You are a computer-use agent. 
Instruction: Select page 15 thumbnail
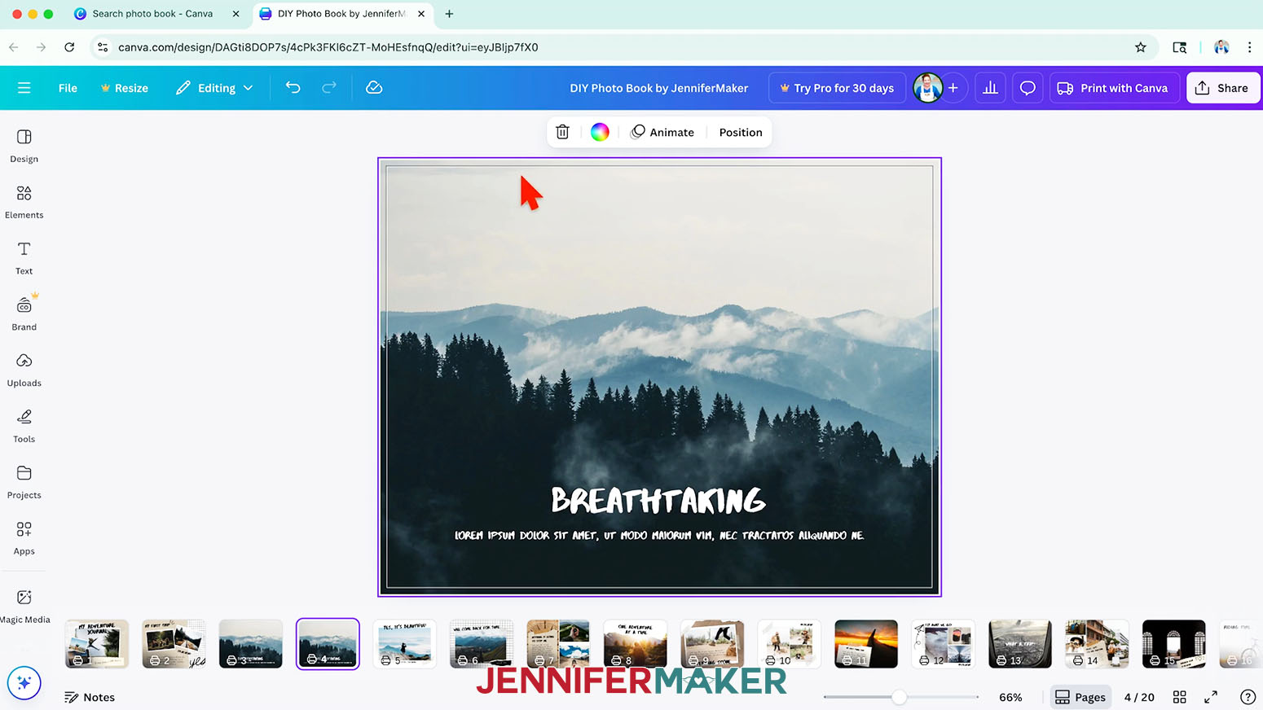(x=1174, y=644)
